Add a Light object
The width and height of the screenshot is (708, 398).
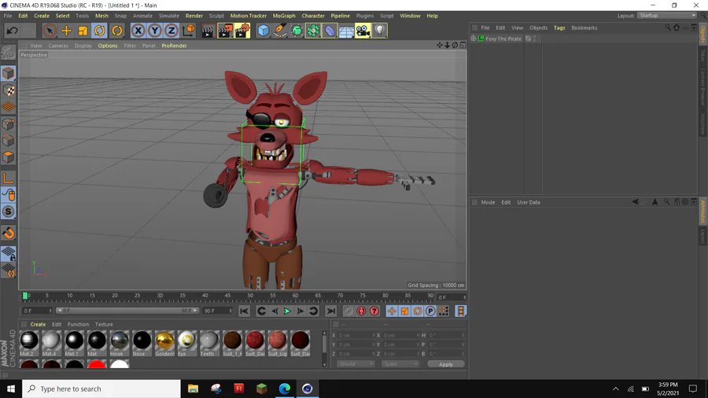point(380,31)
